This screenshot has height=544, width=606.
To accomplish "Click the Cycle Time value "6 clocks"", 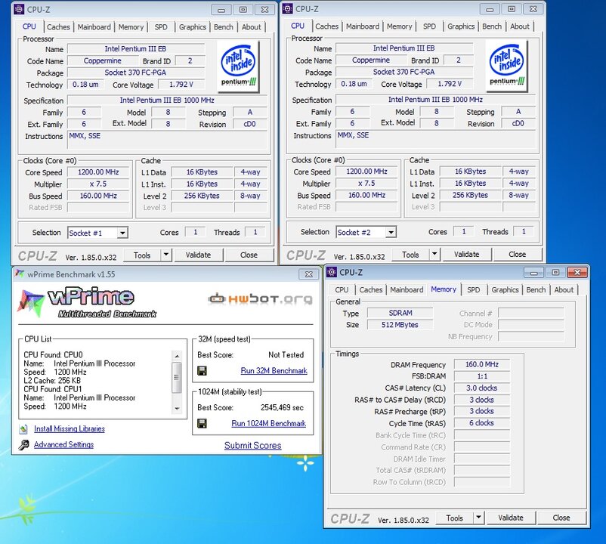I will coord(482,423).
